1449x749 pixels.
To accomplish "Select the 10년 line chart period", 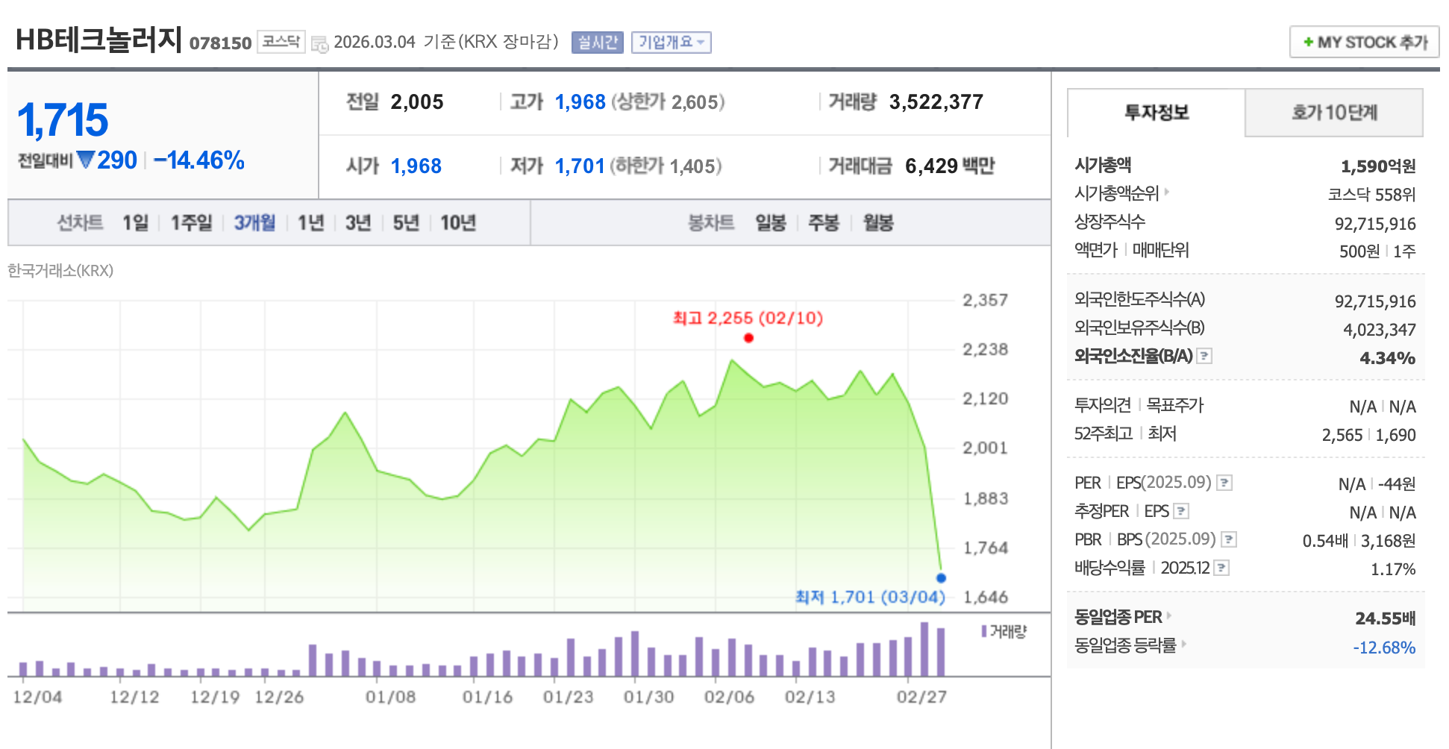I will [x=458, y=222].
